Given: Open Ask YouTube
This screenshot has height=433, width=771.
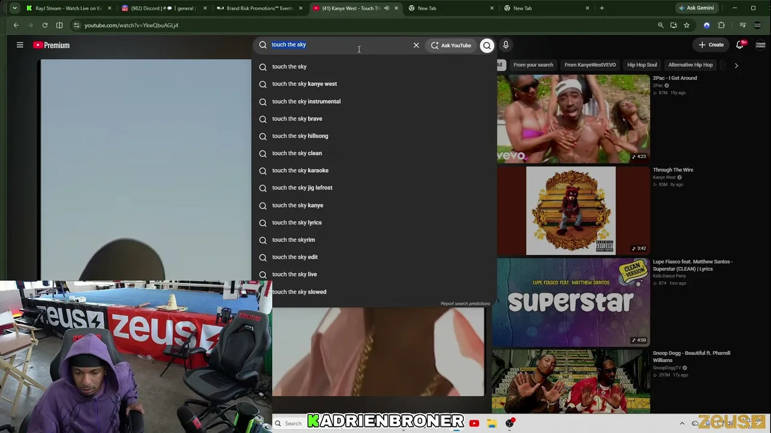Looking at the screenshot, I should pyautogui.click(x=451, y=45).
